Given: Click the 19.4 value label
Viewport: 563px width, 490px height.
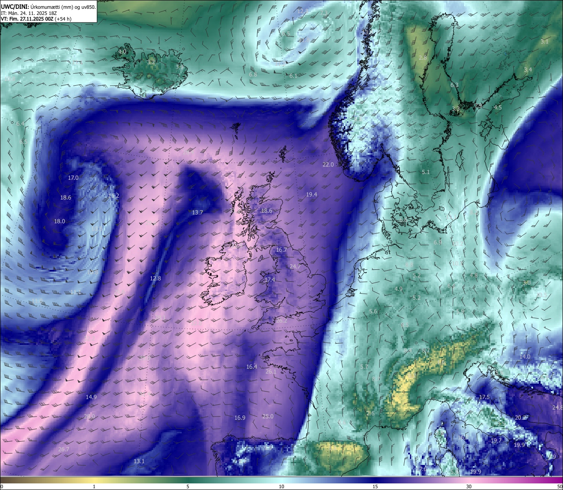Looking at the screenshot, I should [x=311, y=194].
